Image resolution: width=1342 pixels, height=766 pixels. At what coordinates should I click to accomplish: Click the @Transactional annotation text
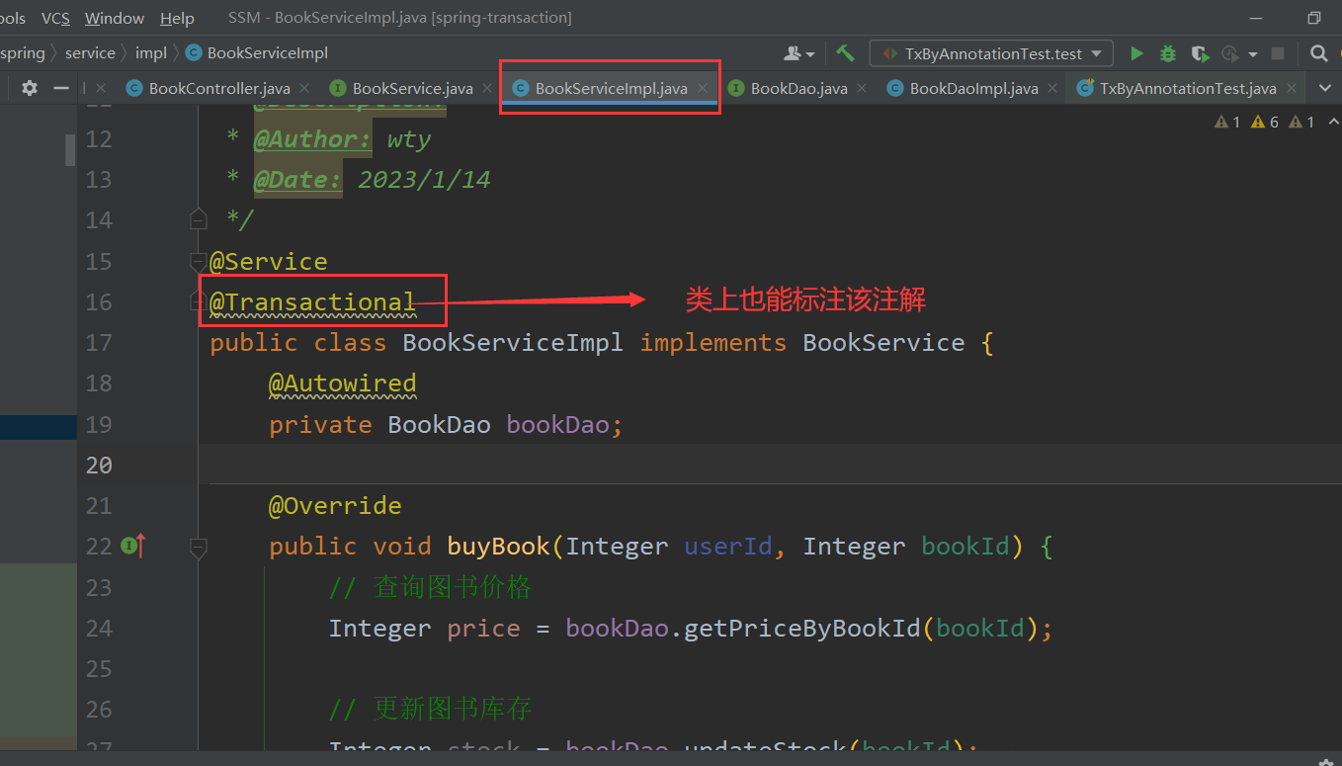(312, 301)
